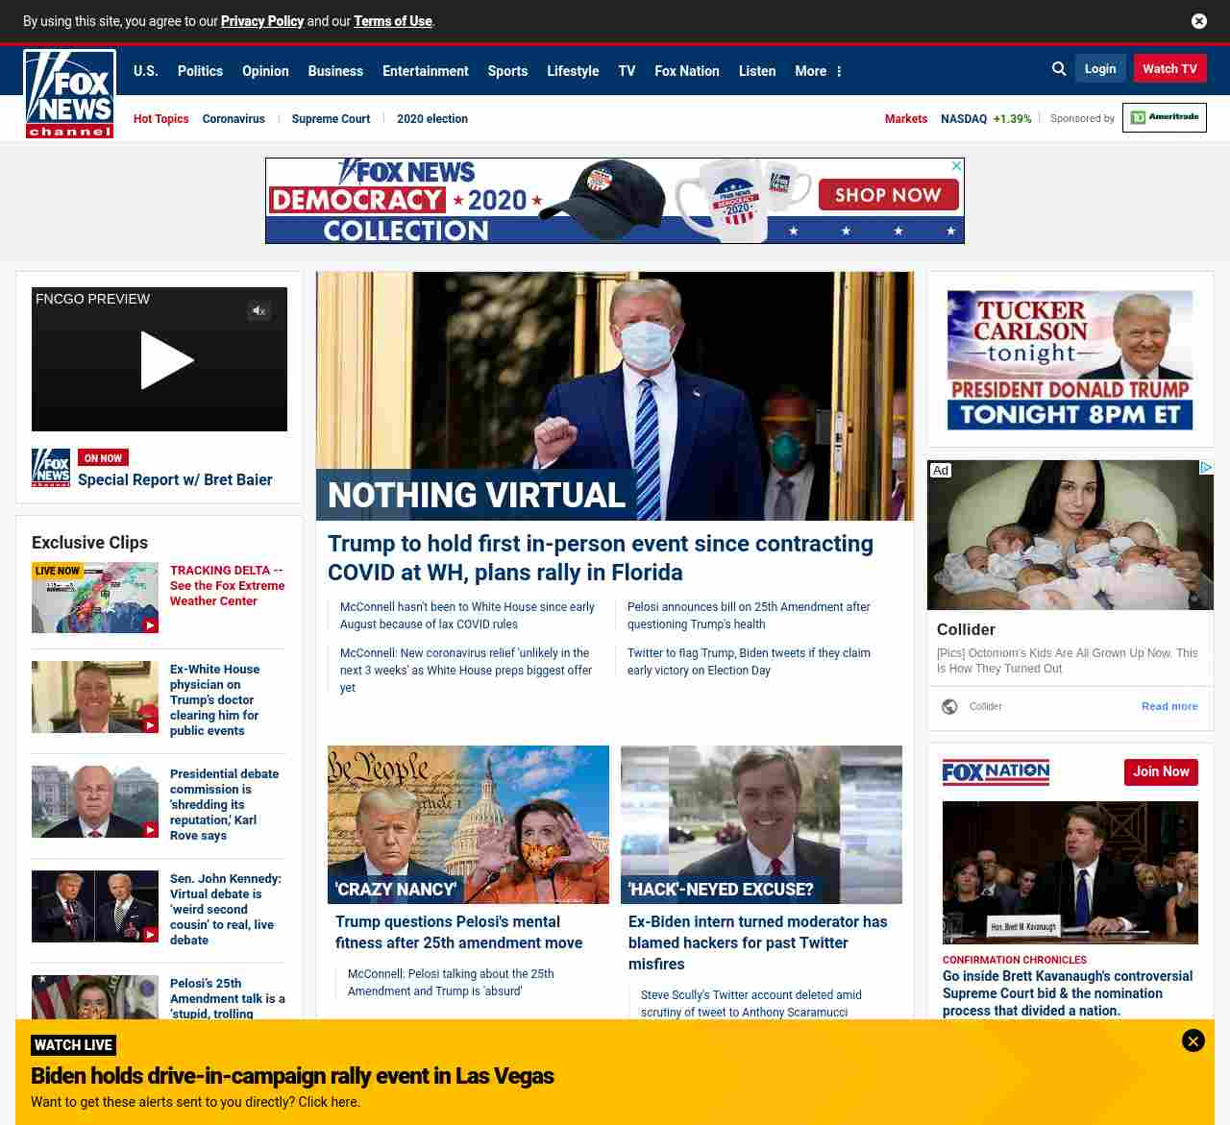Open Fox Nation from the navigation bar
1230x1125 pixels.
pyautogui.click(x=687, y=71)
